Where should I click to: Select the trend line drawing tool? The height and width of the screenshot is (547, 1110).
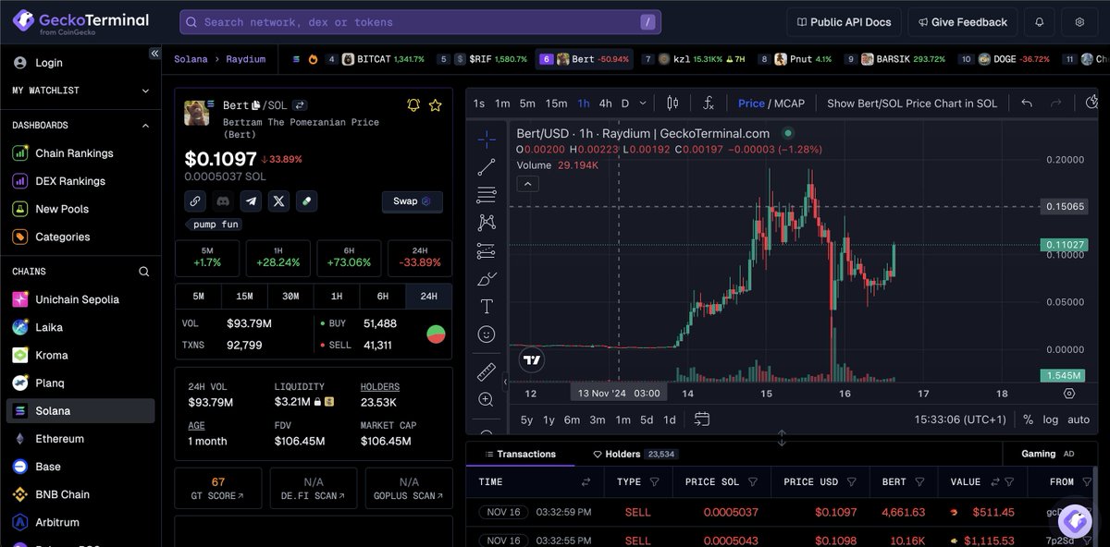(x=487, y=167)
